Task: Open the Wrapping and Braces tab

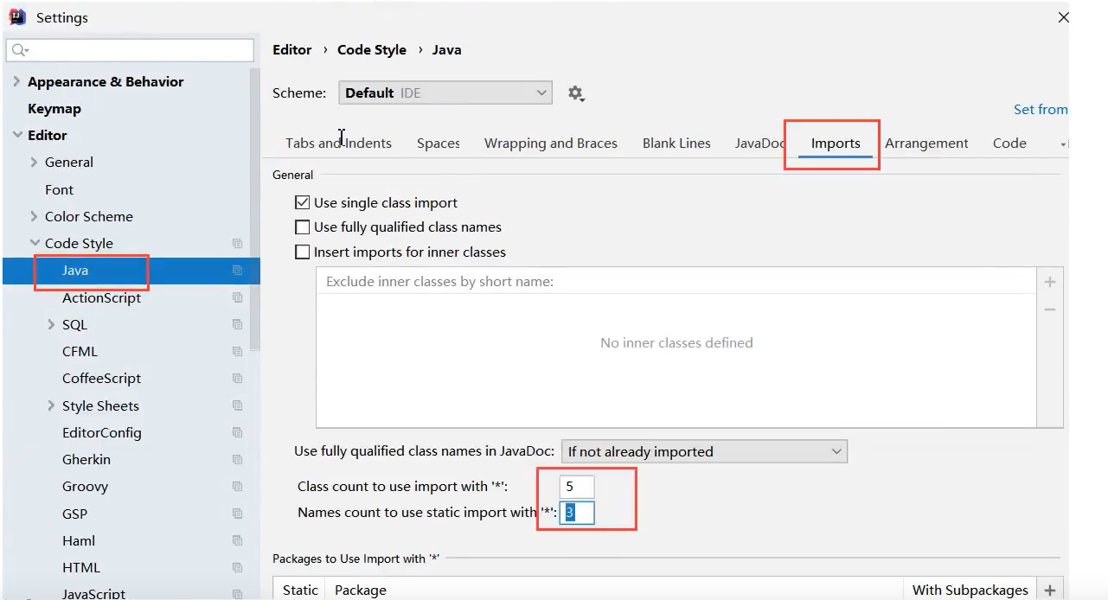Action: pyautogui.click(x=551, y=144)
